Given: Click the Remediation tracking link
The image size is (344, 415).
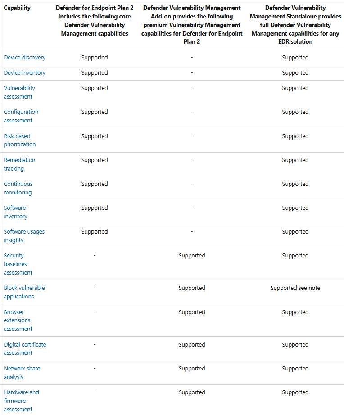Looking at the screenshot, I should (x=19, y=164).
